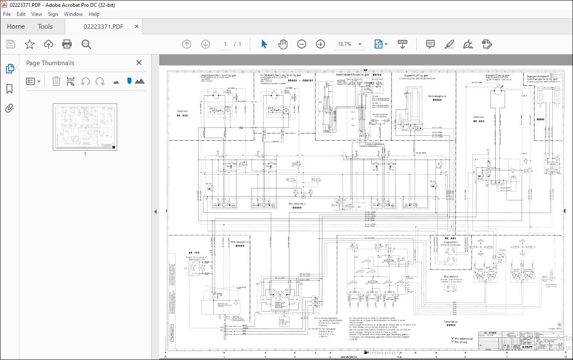Activate the Hand pan tool
573x360 pixels.
pyautogui.click(x=283, y=44)
